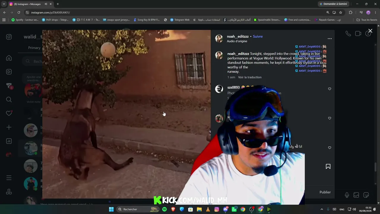Click the 'Demander à Gemini' button
The height and width of the screenshot is (214, 380).
pos(333,4)
